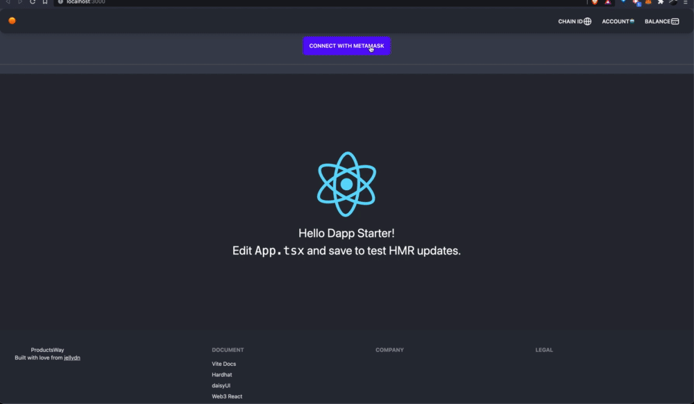
Task: Click the blue extension icon in toolbar
Action: point(624,1)
